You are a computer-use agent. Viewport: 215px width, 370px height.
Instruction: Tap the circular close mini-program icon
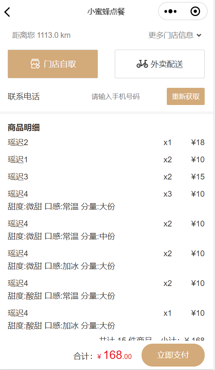click(195, 11)
